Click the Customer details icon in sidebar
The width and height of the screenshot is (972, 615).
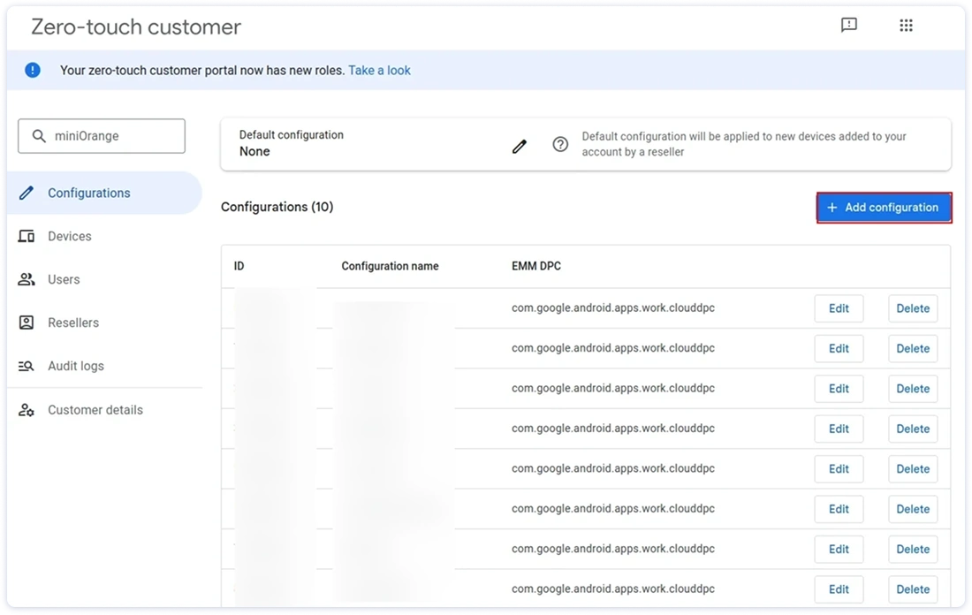(x=27, y=410)
